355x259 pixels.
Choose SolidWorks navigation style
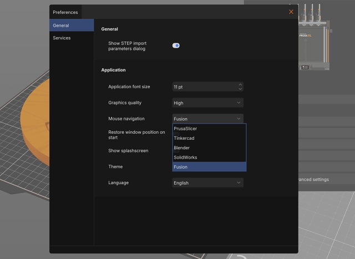pos(209,158)
